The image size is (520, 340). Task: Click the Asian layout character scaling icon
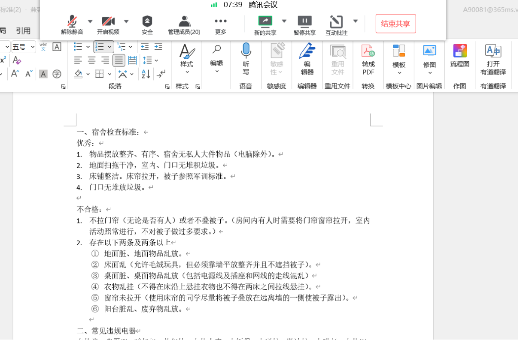(x=123, y=74)
